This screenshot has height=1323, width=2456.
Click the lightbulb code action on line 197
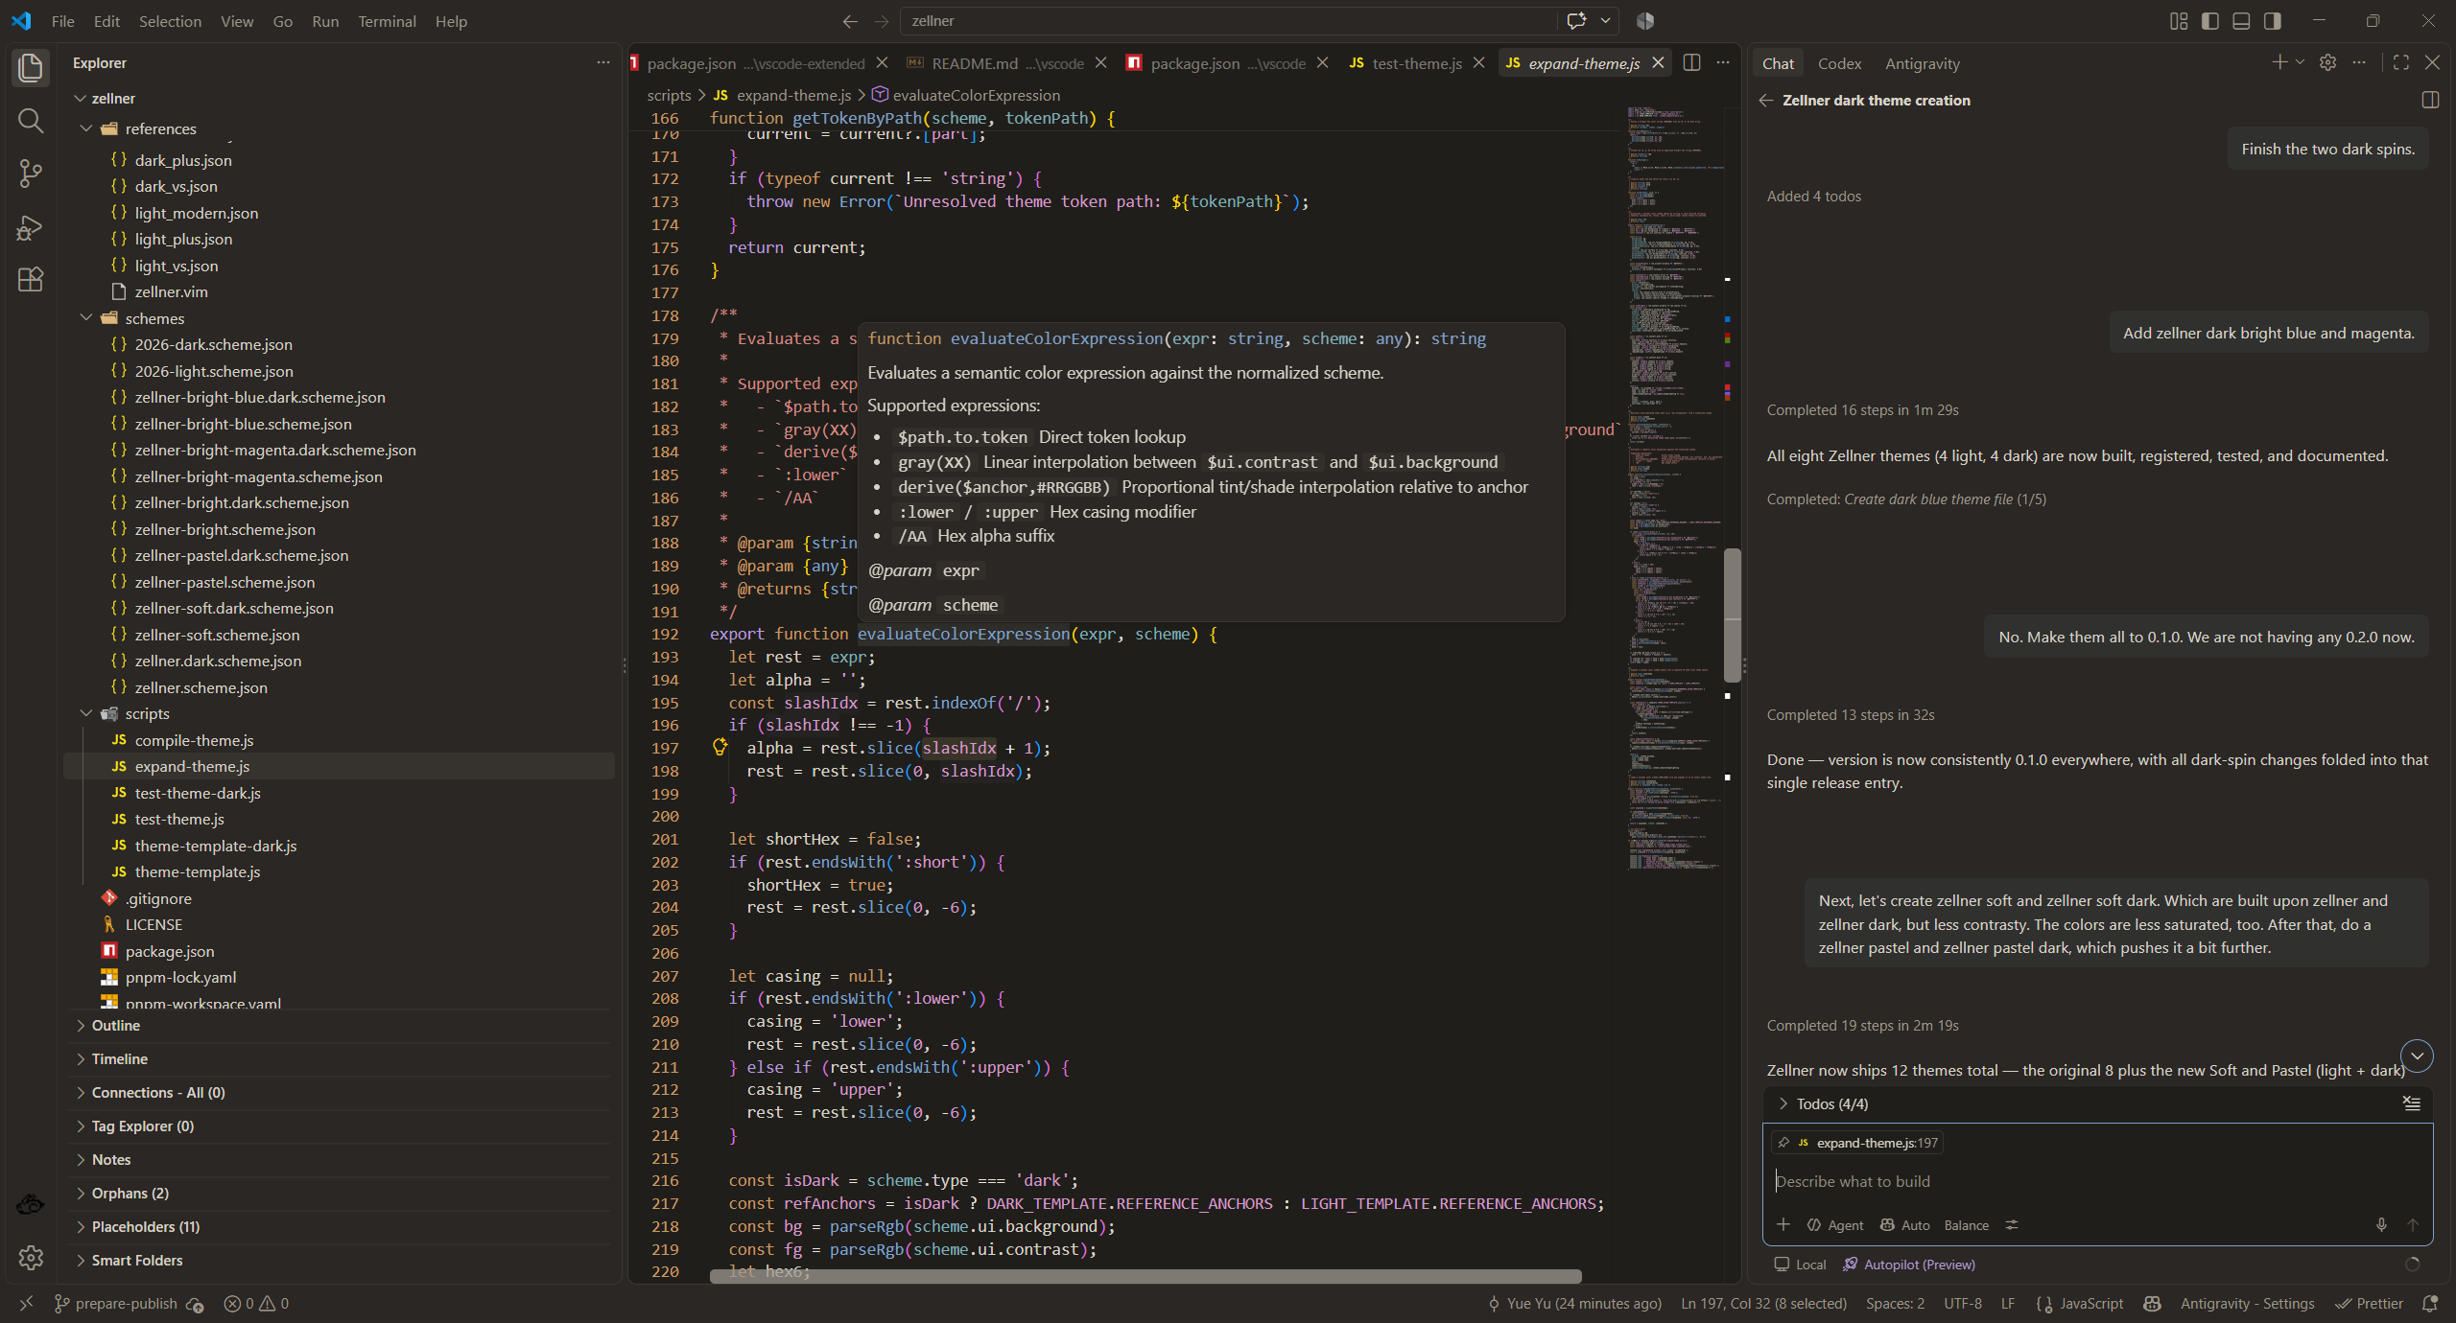(x=720, y=747)
